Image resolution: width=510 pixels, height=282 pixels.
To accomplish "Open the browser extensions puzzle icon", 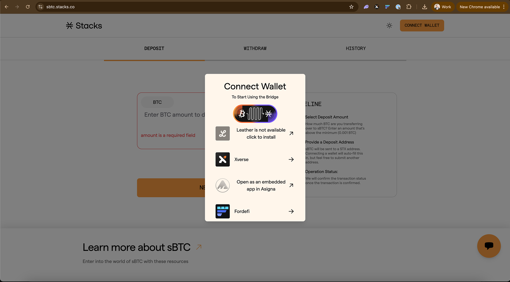I will pyautogui.click(x=409, y=7).
